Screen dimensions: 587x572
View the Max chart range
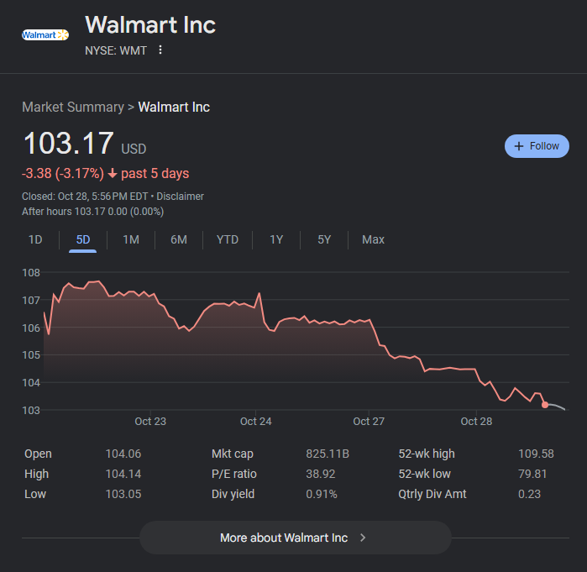(373, 239)
